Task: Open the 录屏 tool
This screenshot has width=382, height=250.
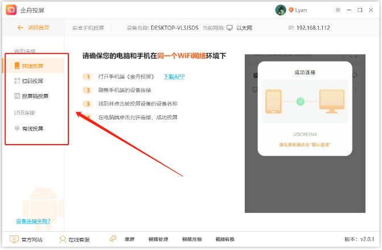Action: tap(129, 239)
